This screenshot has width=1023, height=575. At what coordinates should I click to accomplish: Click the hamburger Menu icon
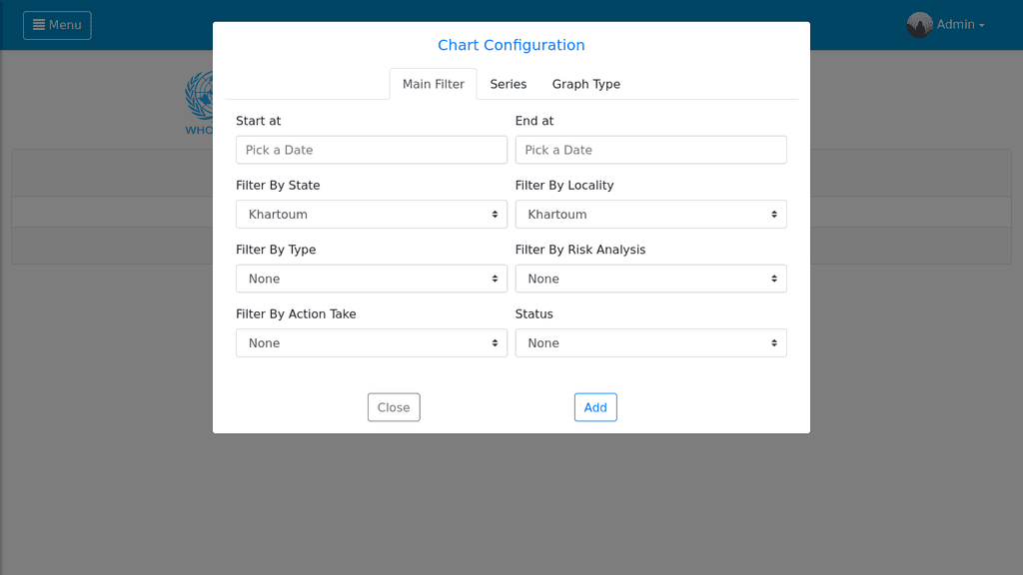click(x=39, y=25)
